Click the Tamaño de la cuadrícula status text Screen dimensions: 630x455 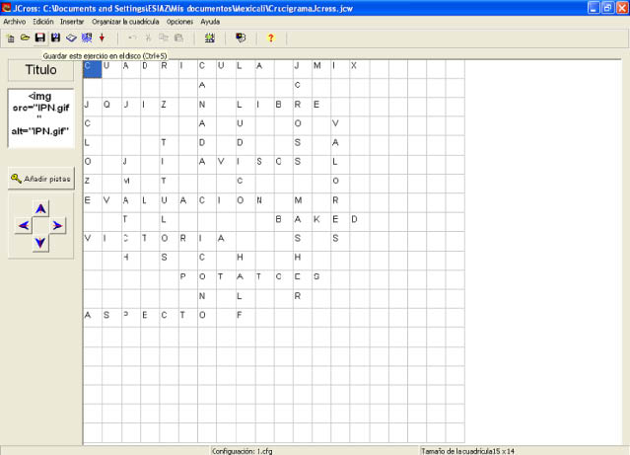tap(467, 451)
